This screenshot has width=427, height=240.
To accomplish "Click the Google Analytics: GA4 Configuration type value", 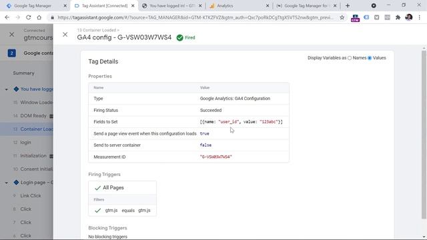I will click(x=235, y=99).
